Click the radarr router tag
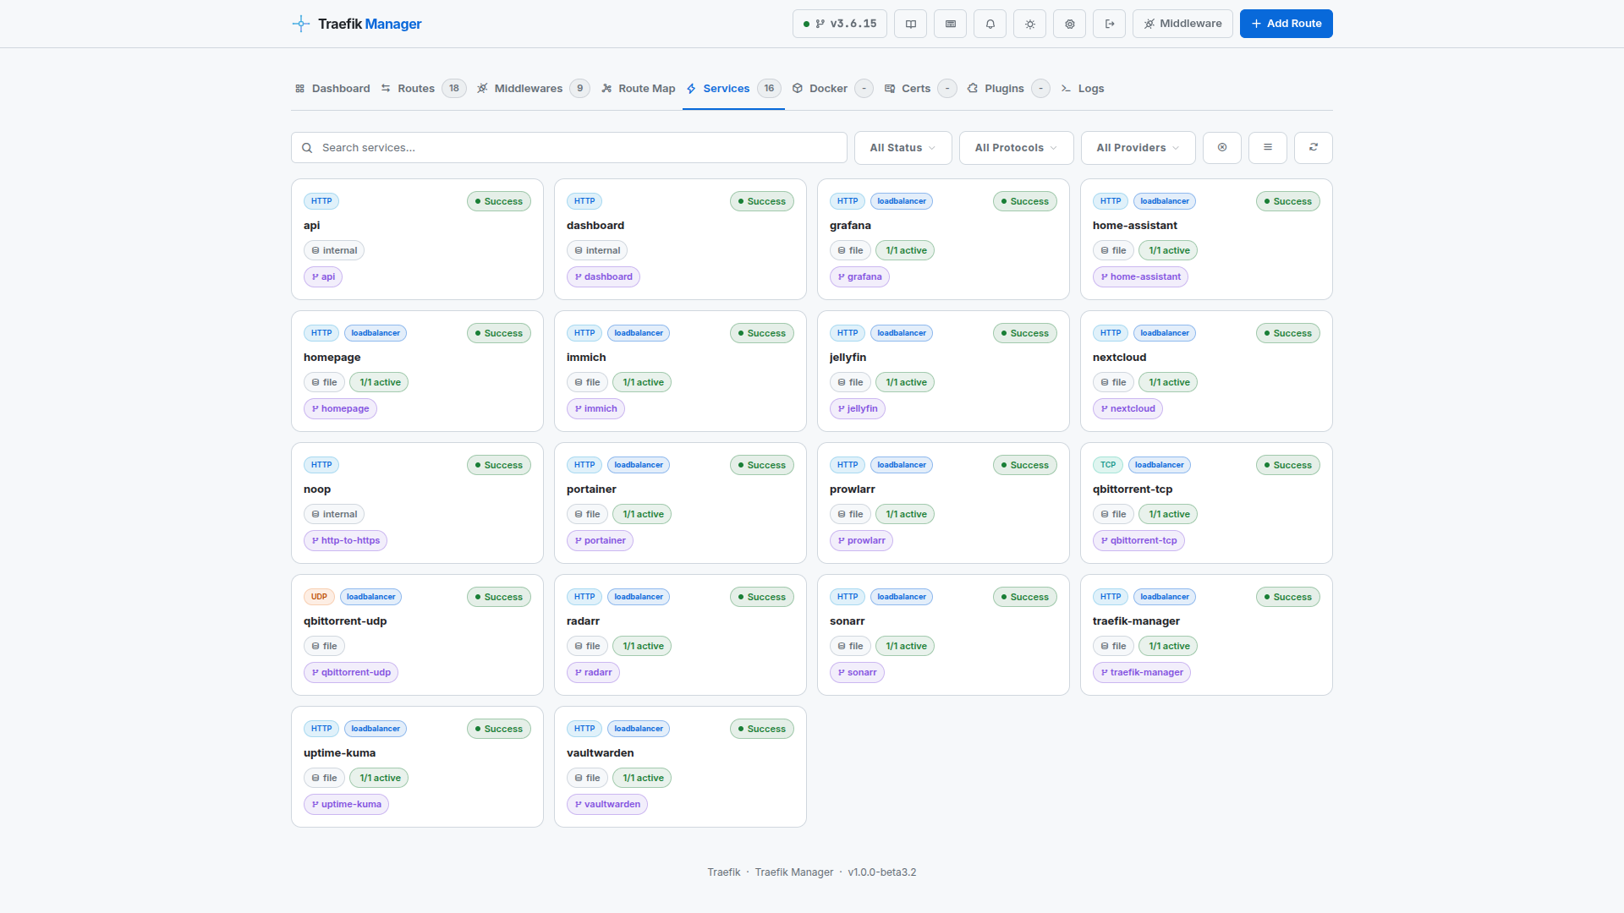1624x913 pixels. (593, 673)
